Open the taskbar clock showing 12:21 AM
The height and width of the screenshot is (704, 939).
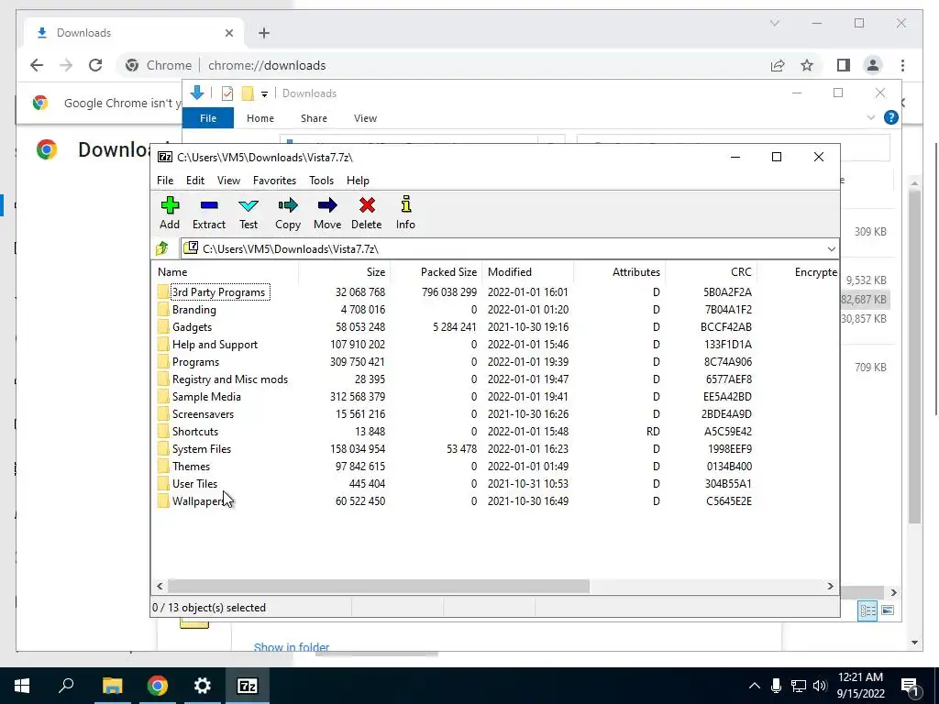(x=860, y=686)
